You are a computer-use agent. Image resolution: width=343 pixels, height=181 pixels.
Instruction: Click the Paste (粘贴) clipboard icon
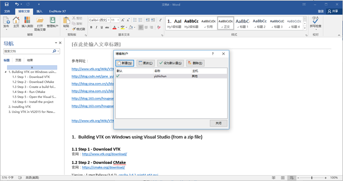click(66, 20)
